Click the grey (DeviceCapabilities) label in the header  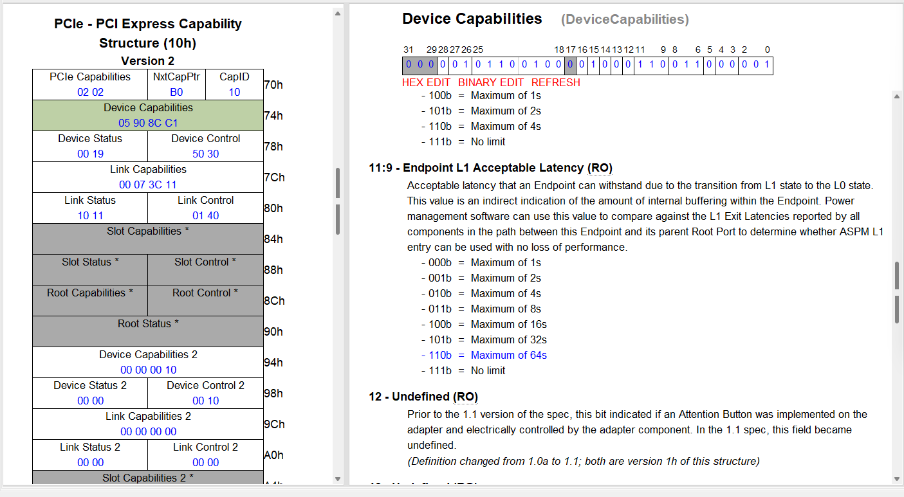click(x=625, y=20)
